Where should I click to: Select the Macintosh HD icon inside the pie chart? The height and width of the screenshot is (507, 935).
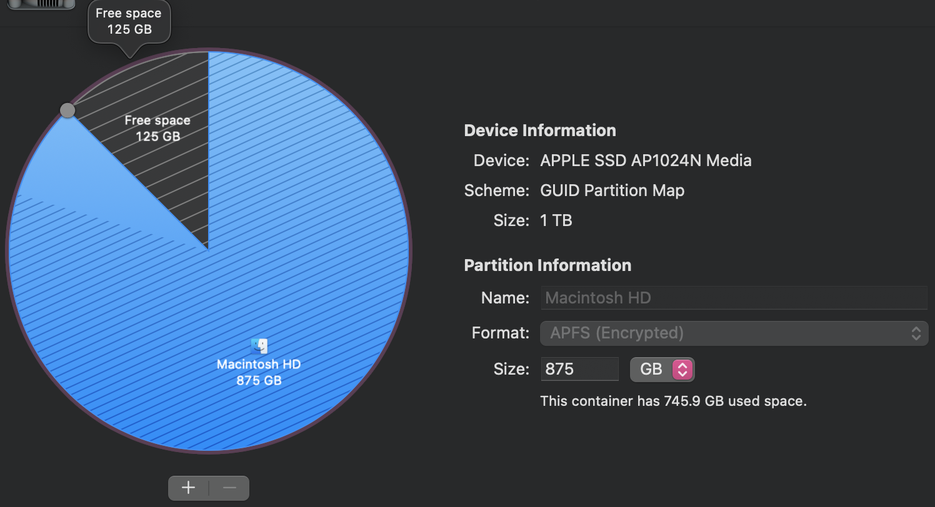pyautogui.click(x=258, y=347)
